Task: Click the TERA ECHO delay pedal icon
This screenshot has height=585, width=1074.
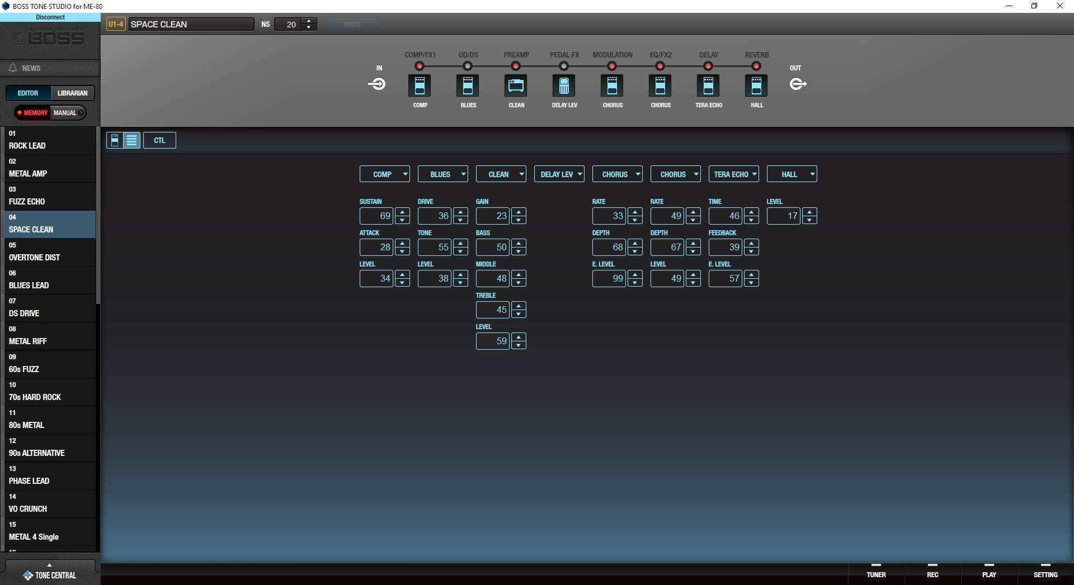Action: pos(708,85)
